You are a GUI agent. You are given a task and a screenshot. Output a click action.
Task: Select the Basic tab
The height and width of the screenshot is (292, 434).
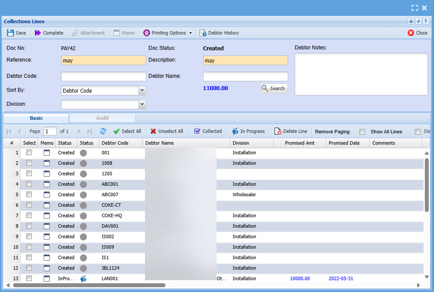click(36, 118)
